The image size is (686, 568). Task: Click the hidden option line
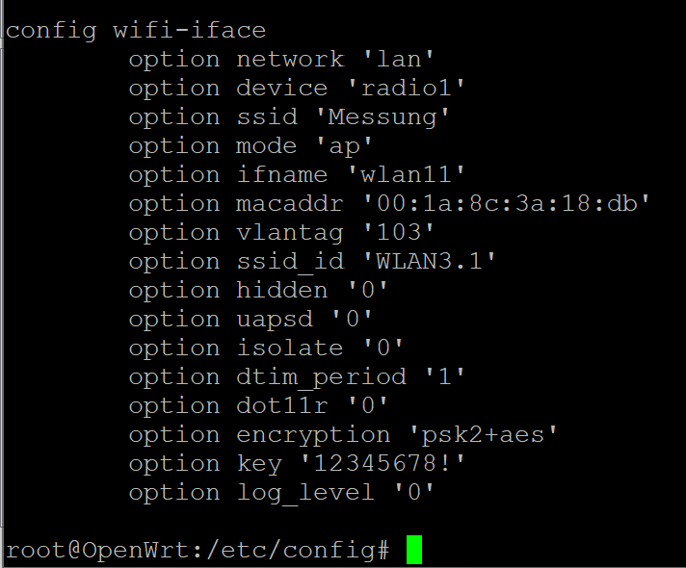coord(258,291)
